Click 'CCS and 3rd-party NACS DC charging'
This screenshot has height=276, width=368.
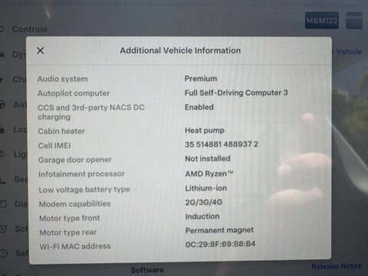pyautogui.click(x=91, y=112)
